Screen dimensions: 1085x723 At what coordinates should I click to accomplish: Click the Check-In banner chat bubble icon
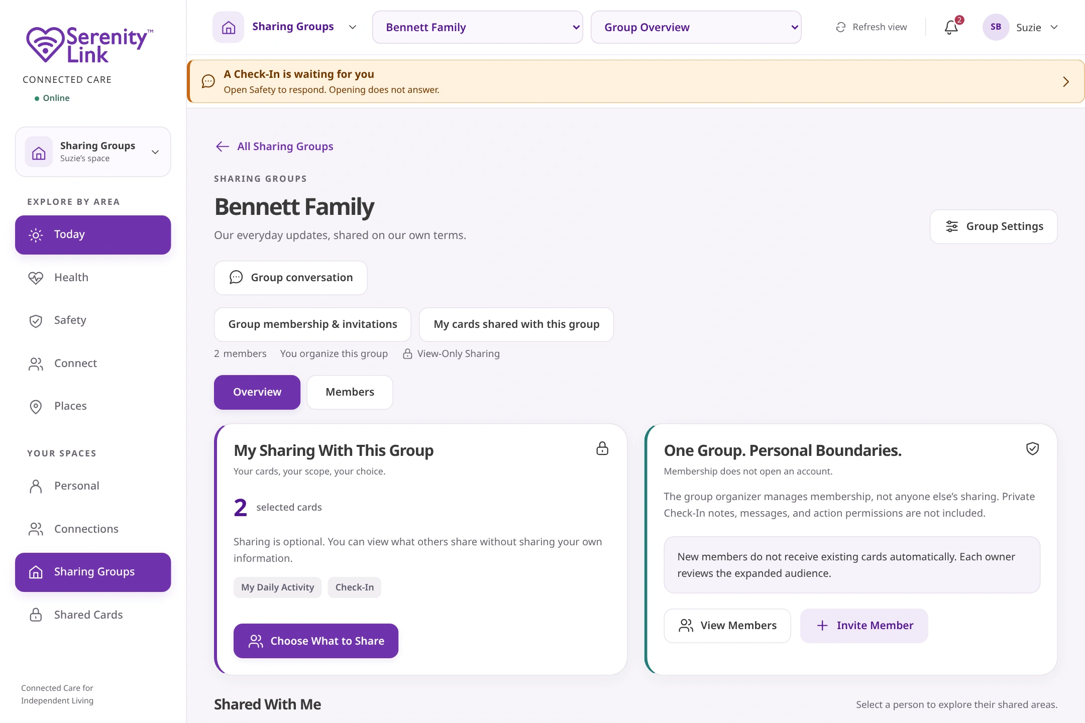point(208,81)
